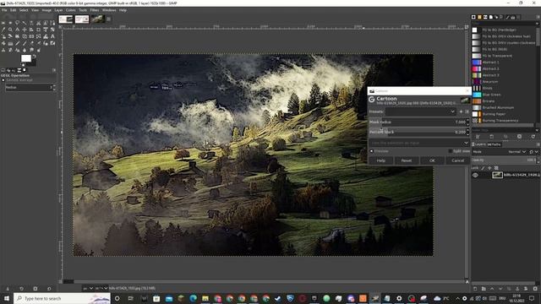Open the File menu
This screenshot has height=304, width=541.
point(4,10)
